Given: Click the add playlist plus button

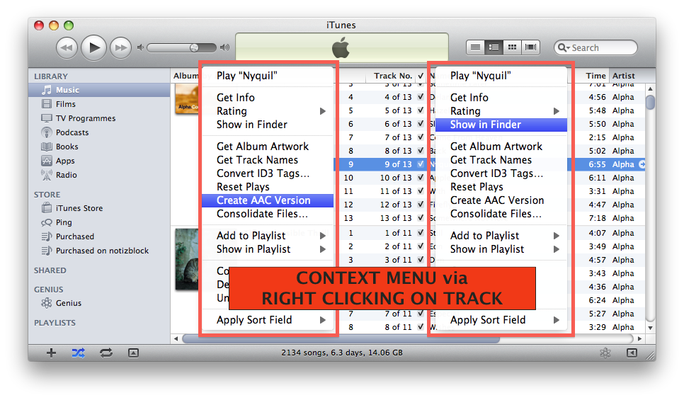Looking at the screenshot, I should coord(51,353).
